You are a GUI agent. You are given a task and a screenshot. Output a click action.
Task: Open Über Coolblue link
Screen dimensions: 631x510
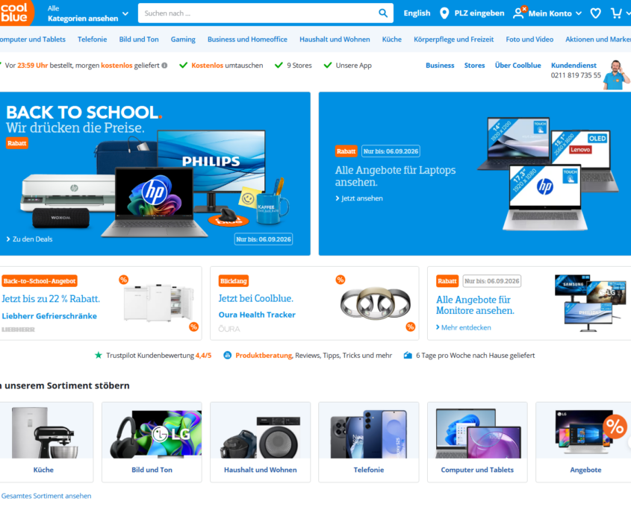(518, 66)
